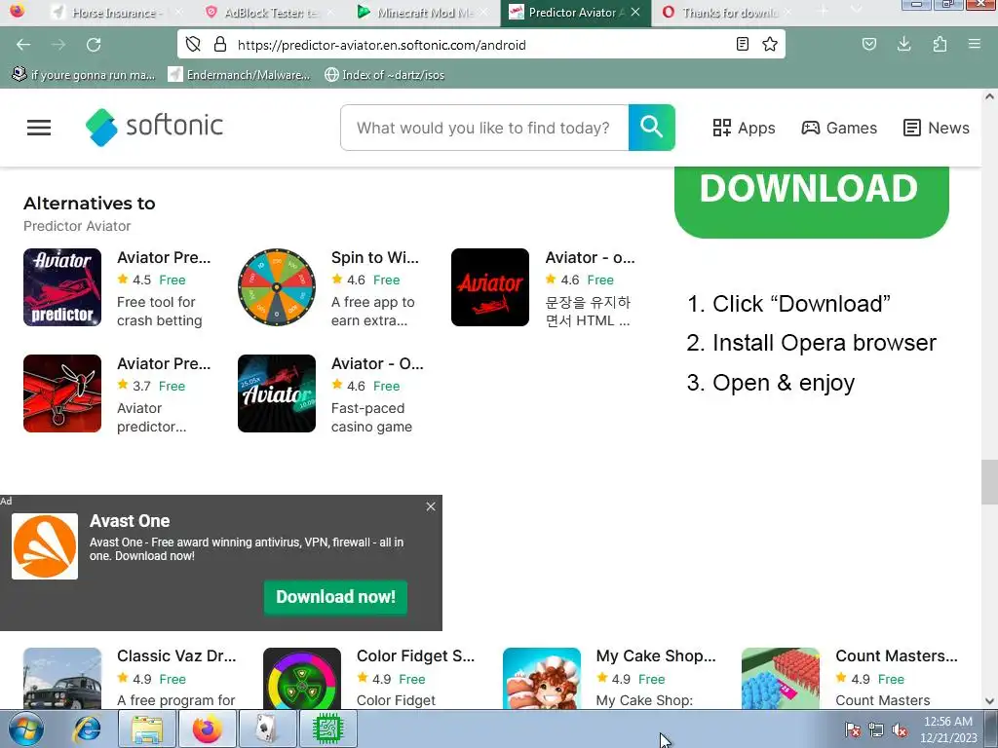This screenshot has width=998, height=748.
Task: Open the Endermanch/Malware bookmark
Action: 240,74
